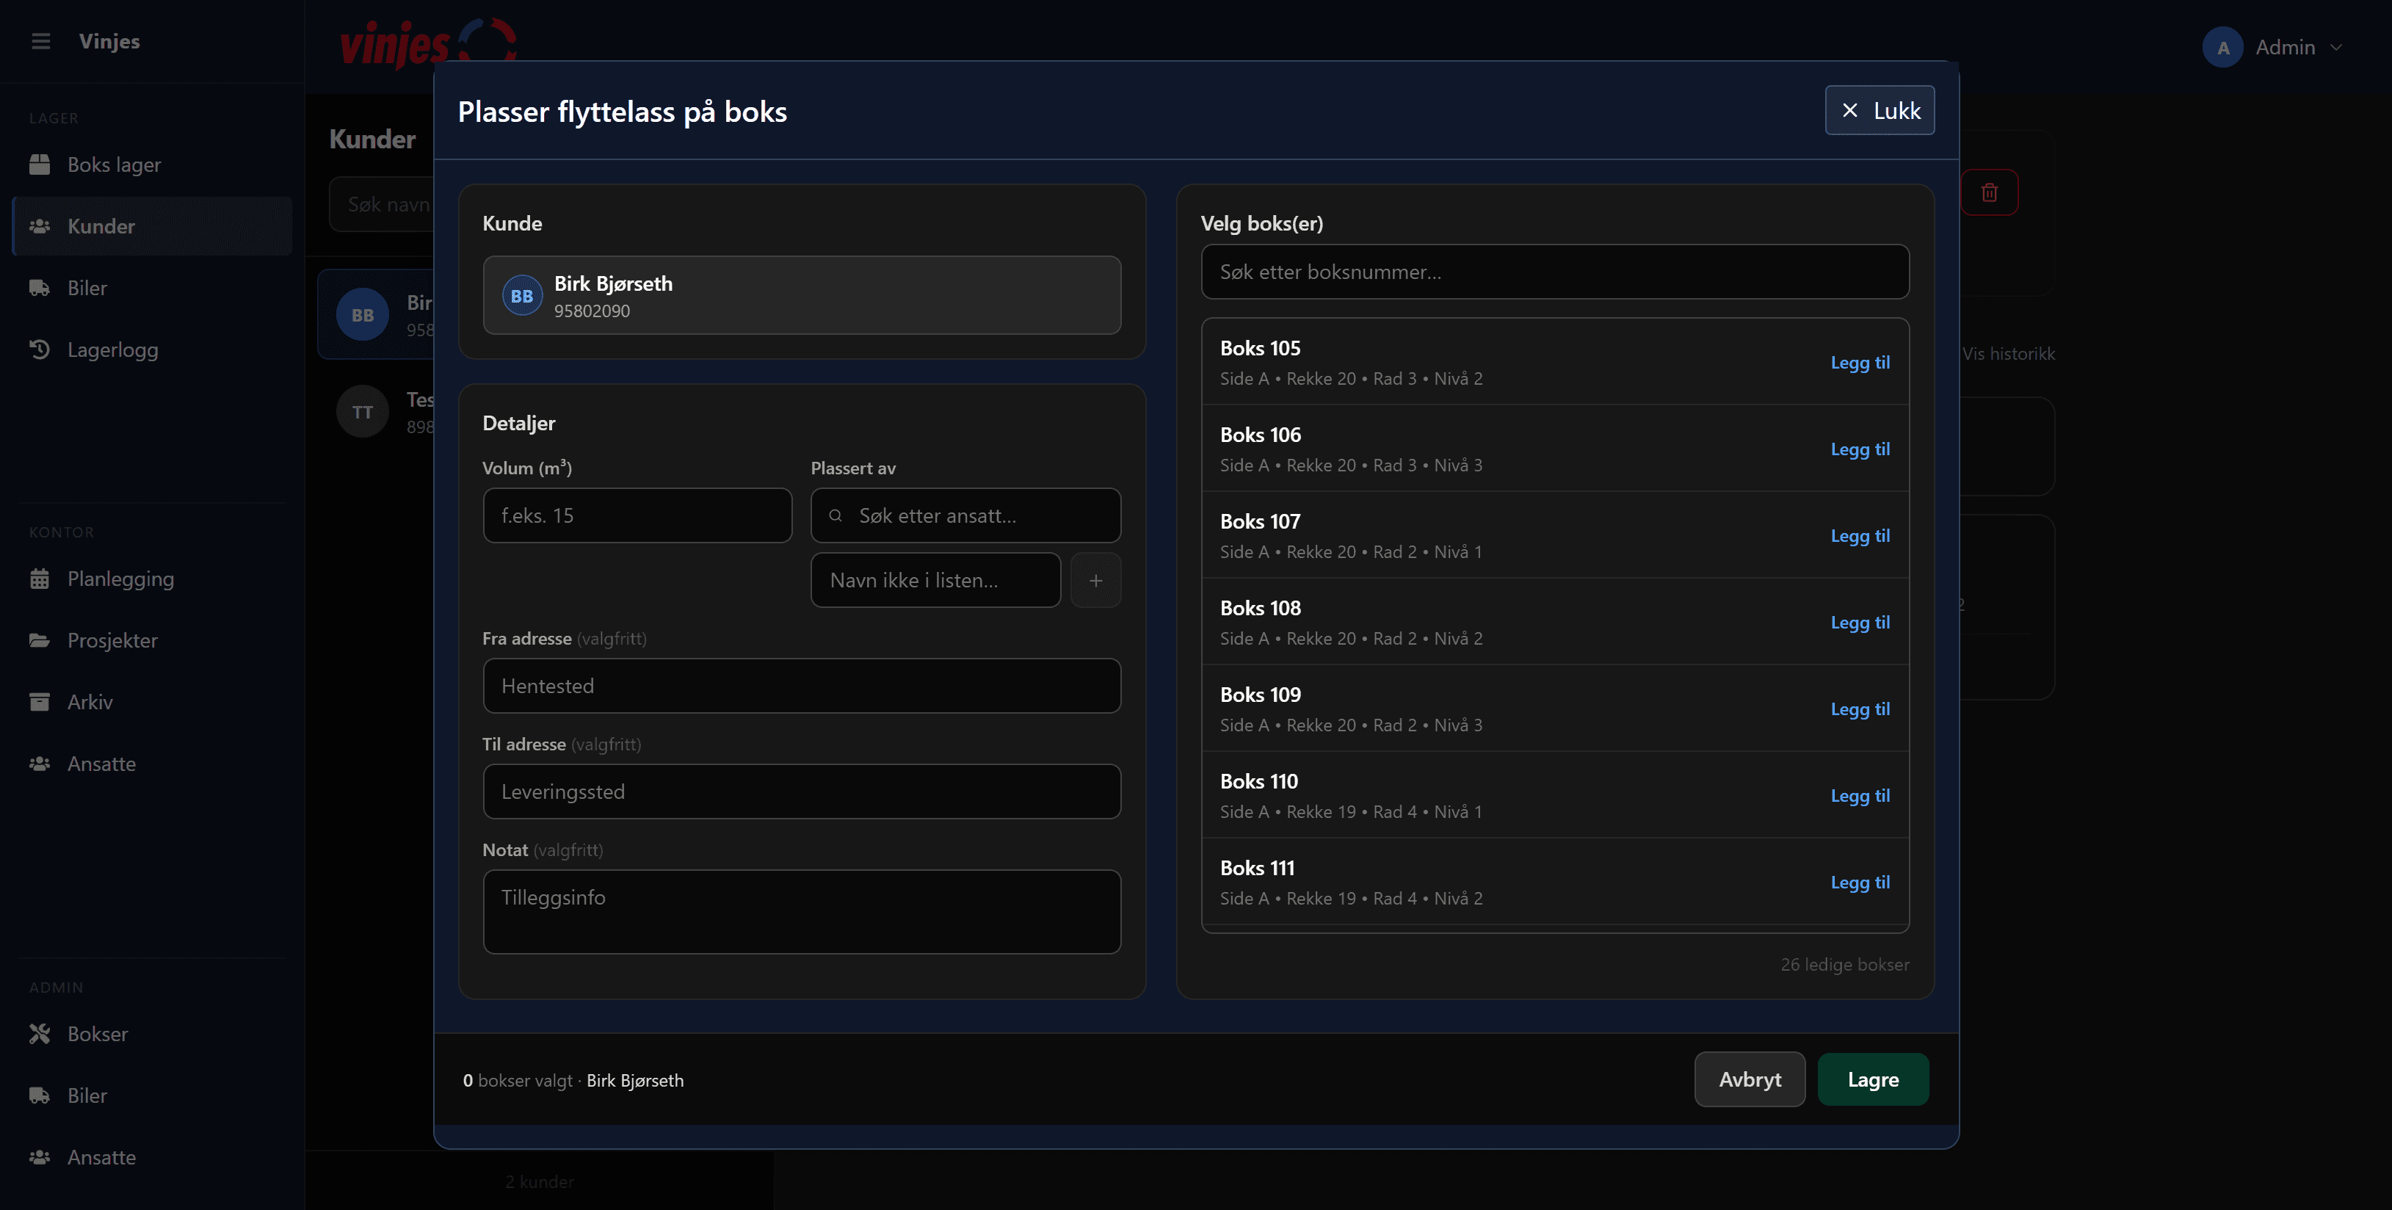This screenshot has height=1210, width=2392.
Task: Click the red trash delete icon
Action: click(x=1988, y=192)
